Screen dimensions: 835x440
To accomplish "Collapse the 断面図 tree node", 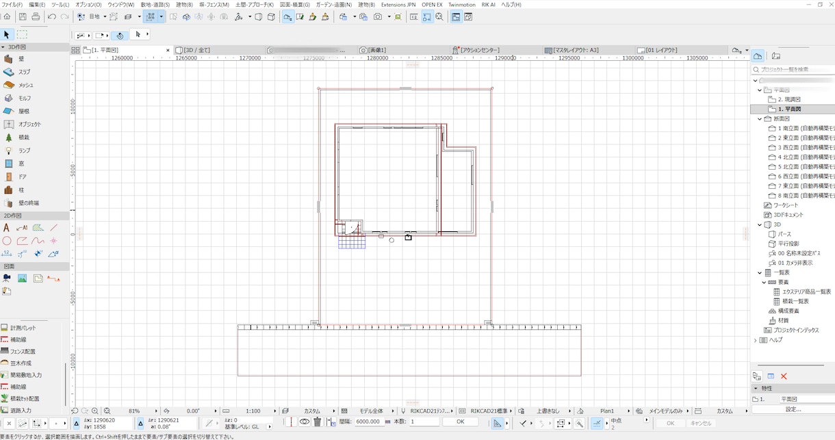I will [x=759, y=118].
